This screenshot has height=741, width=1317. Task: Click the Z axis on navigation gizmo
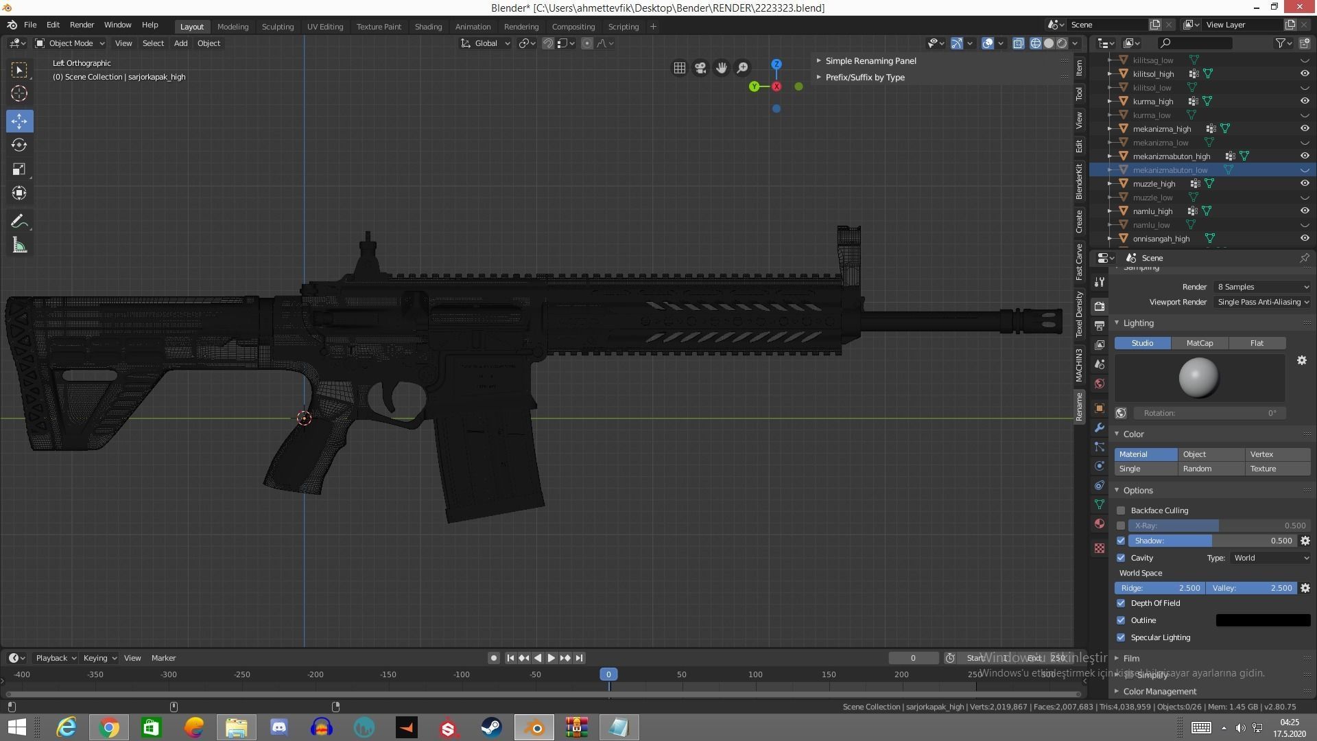coord(776,64)
